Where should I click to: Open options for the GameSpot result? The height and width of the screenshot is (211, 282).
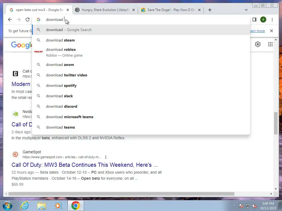click(106, 157)
